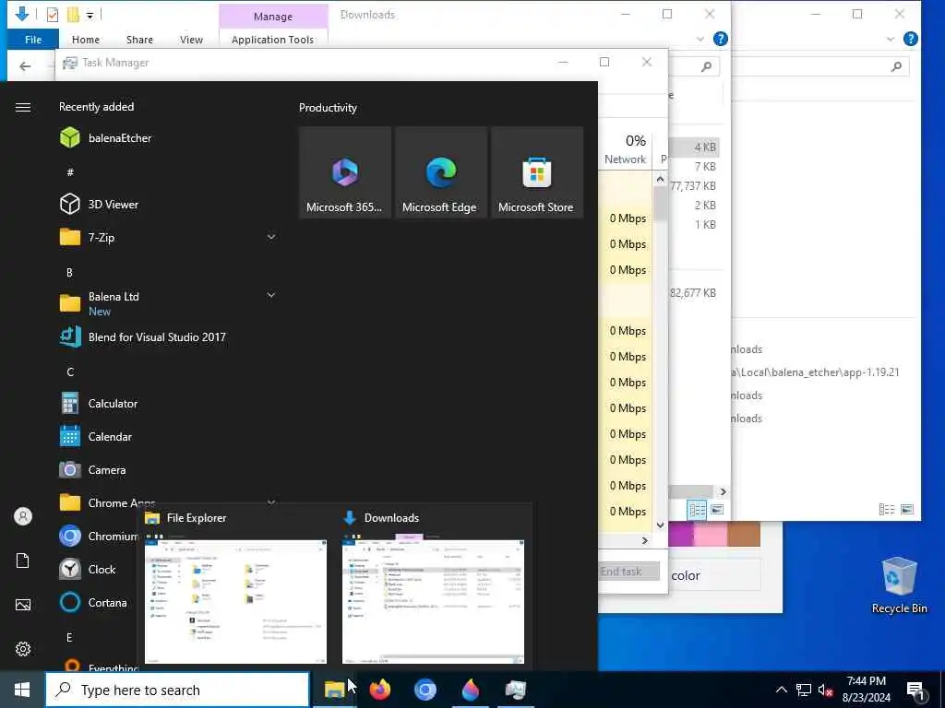Open Pictures icon in Start sidebar
This screenshot has height=708, width=945.
[23, 605]
